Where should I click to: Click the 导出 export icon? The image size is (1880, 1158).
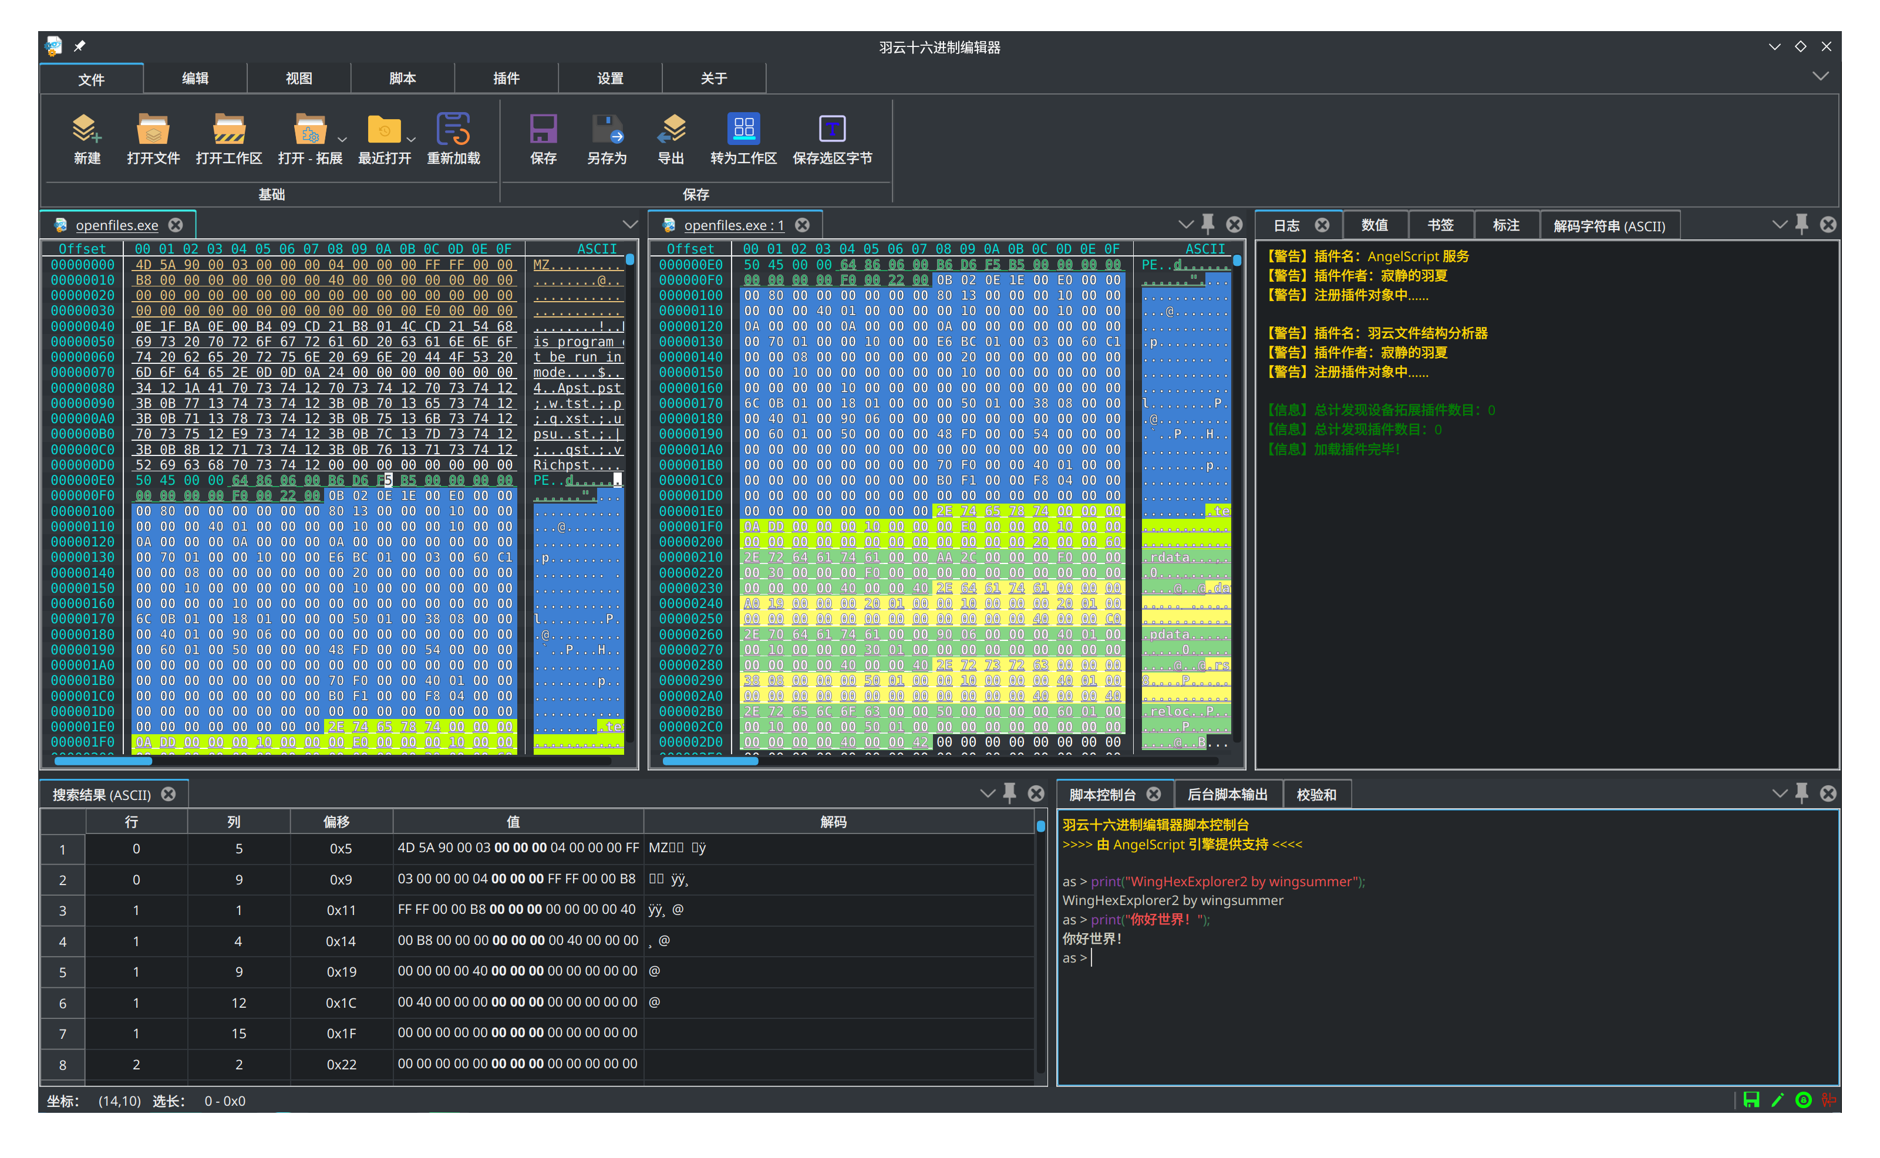(x=671, y=129)
